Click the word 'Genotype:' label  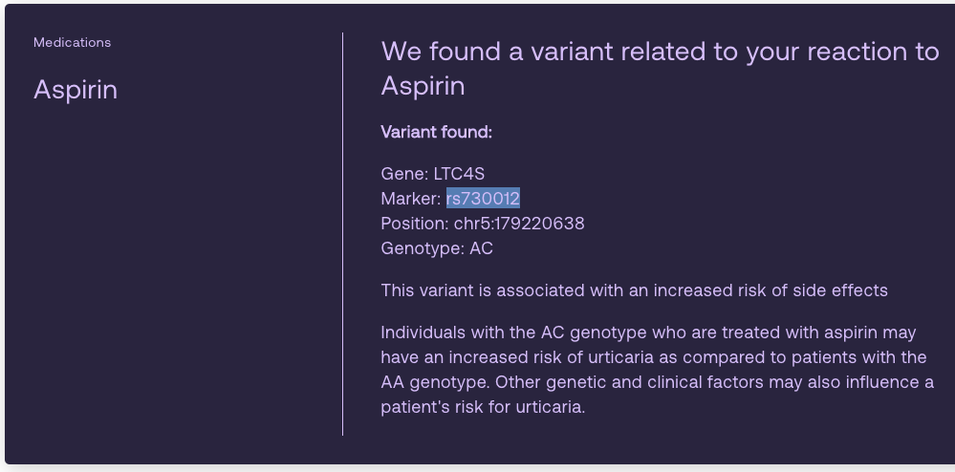tap(423, 248)
